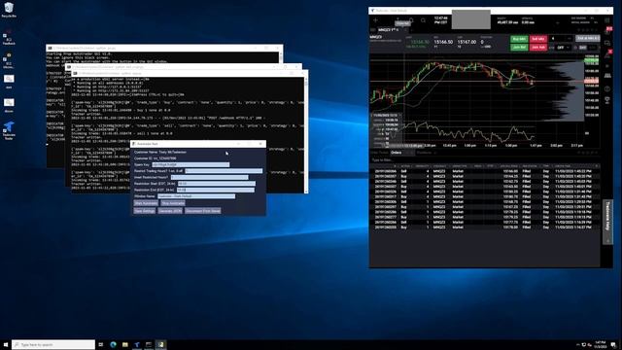Viewport: 622px width, 350px height.
Task: Click the Buy Mkt green button
Action: tap(519, 39)
